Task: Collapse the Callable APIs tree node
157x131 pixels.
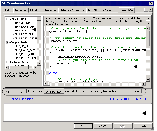Action: coord(7,62)
